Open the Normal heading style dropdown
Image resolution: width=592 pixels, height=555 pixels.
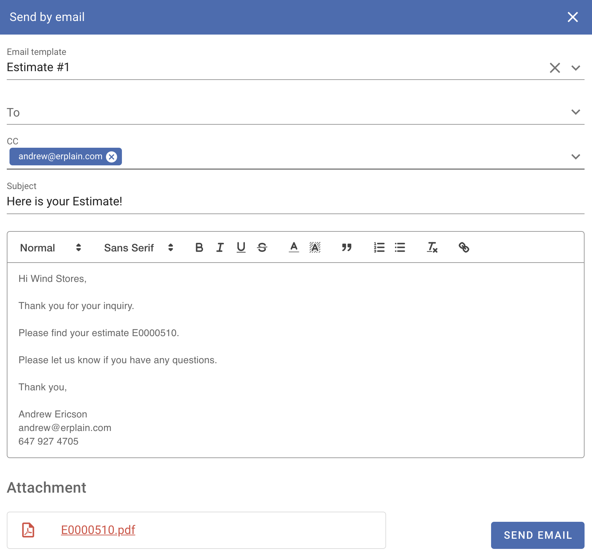pyautogui.click(x=50, y=248)
